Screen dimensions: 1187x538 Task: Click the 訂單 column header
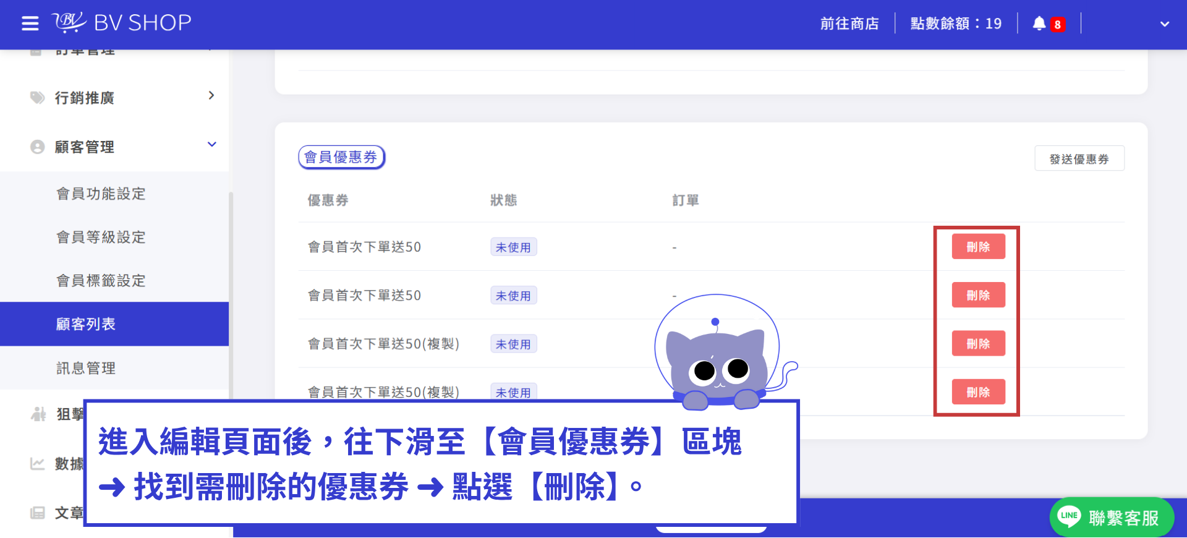686,200
